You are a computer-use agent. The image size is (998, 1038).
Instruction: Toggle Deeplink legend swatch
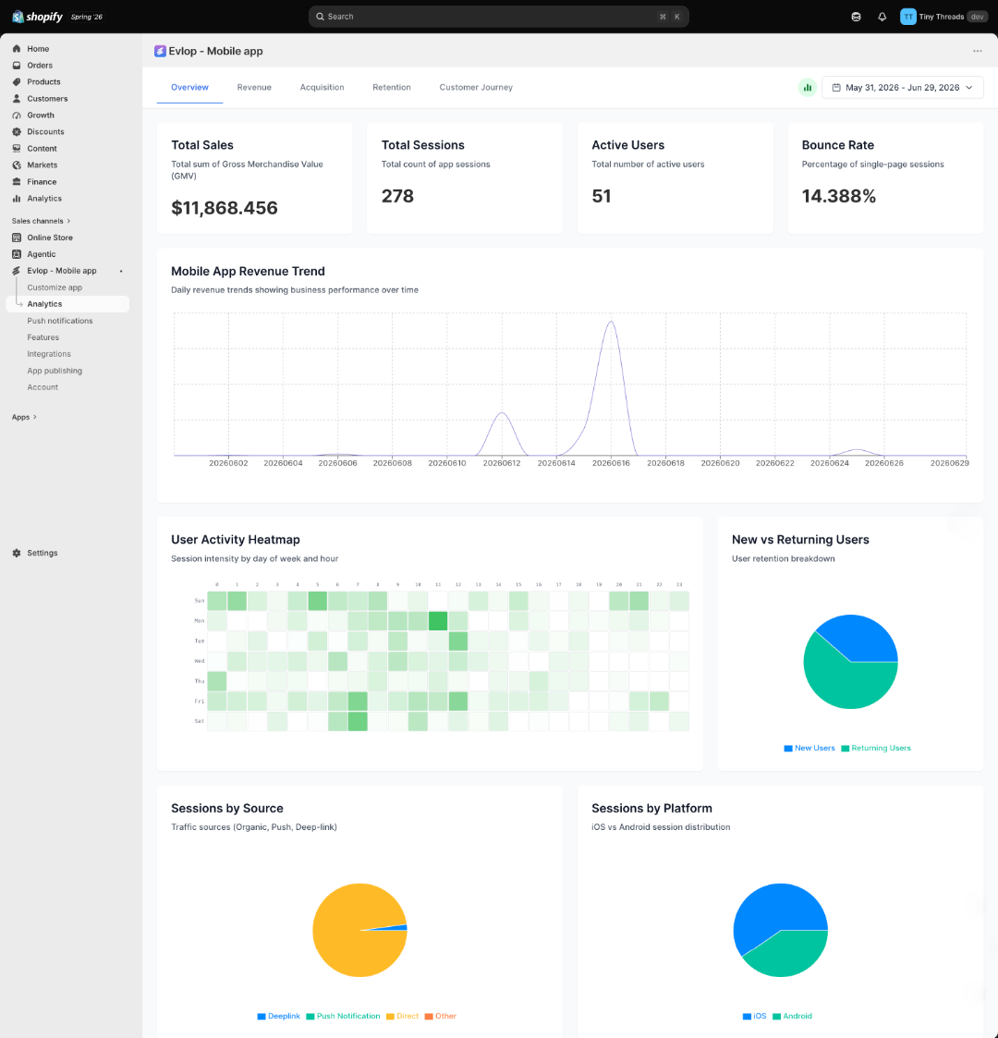pos(262,1017)
